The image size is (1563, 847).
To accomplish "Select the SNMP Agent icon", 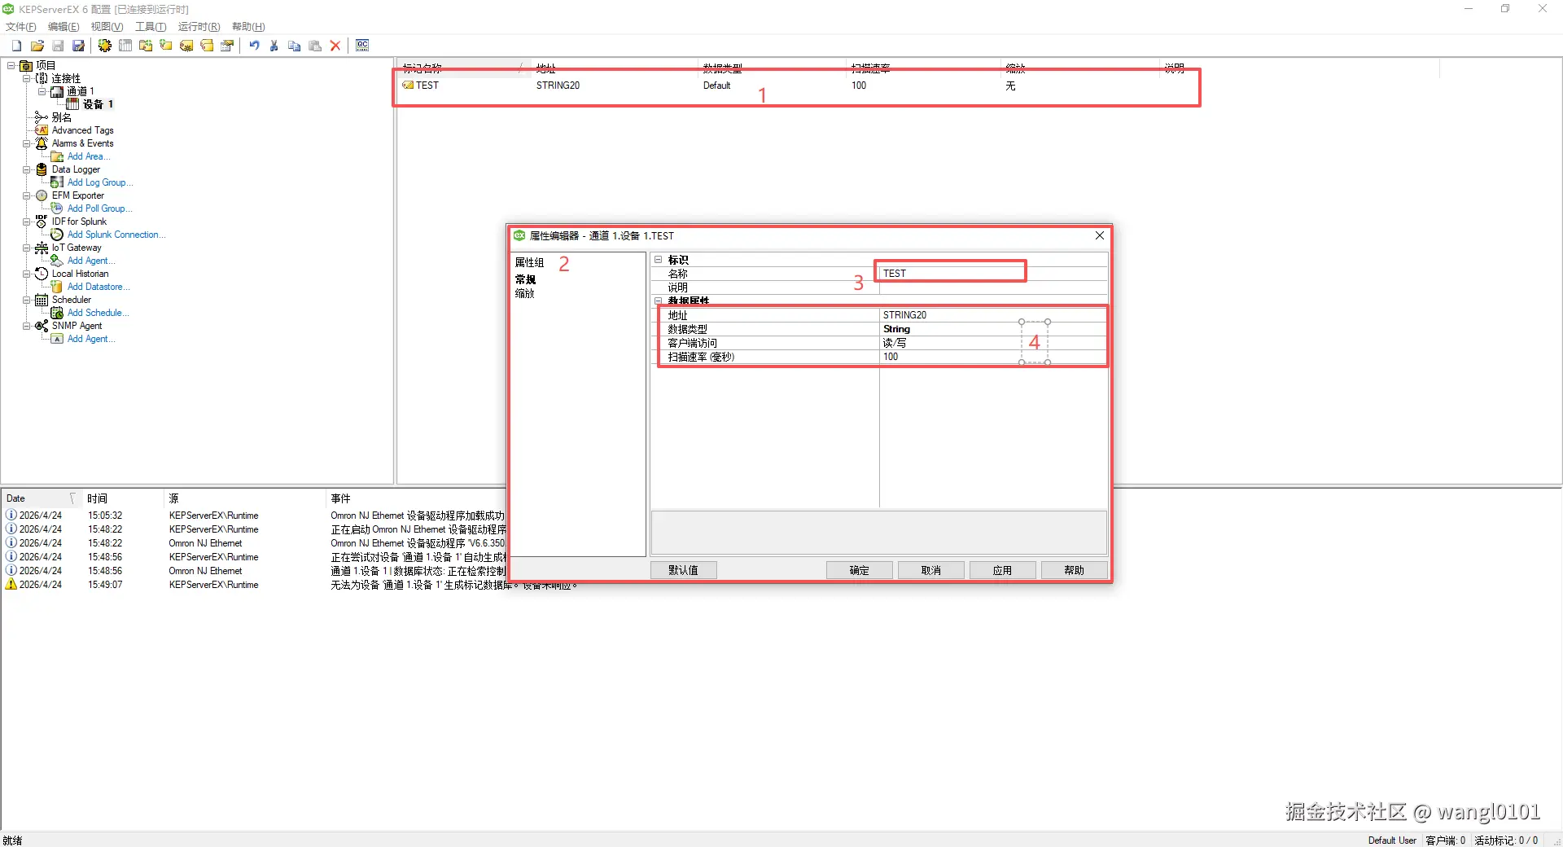I will [x=42, y=326].
